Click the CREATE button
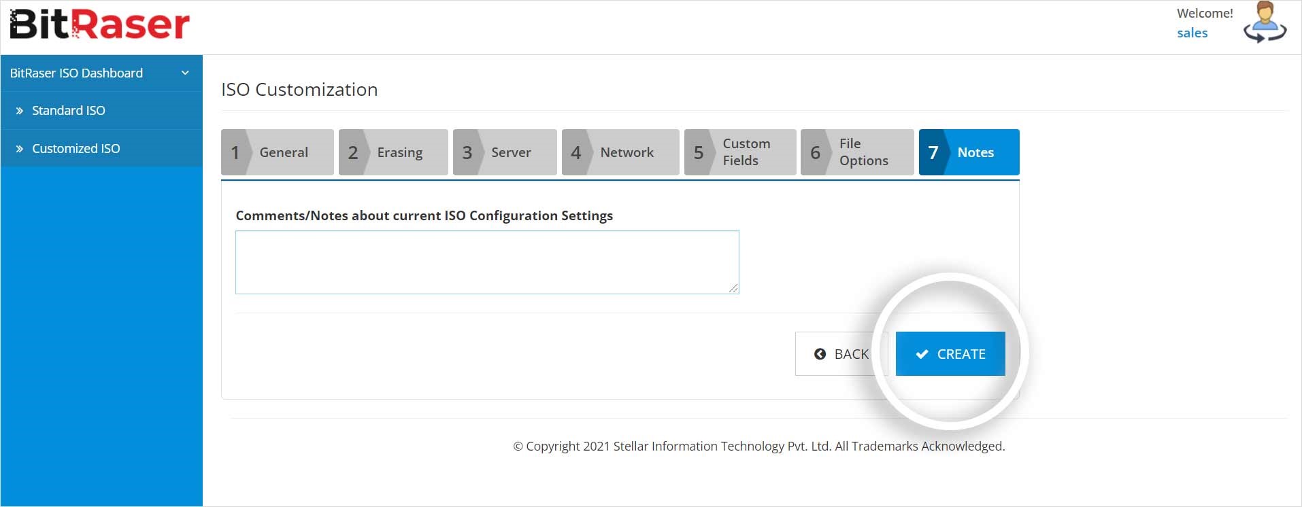1302x507 pixels. click(950, 353)
